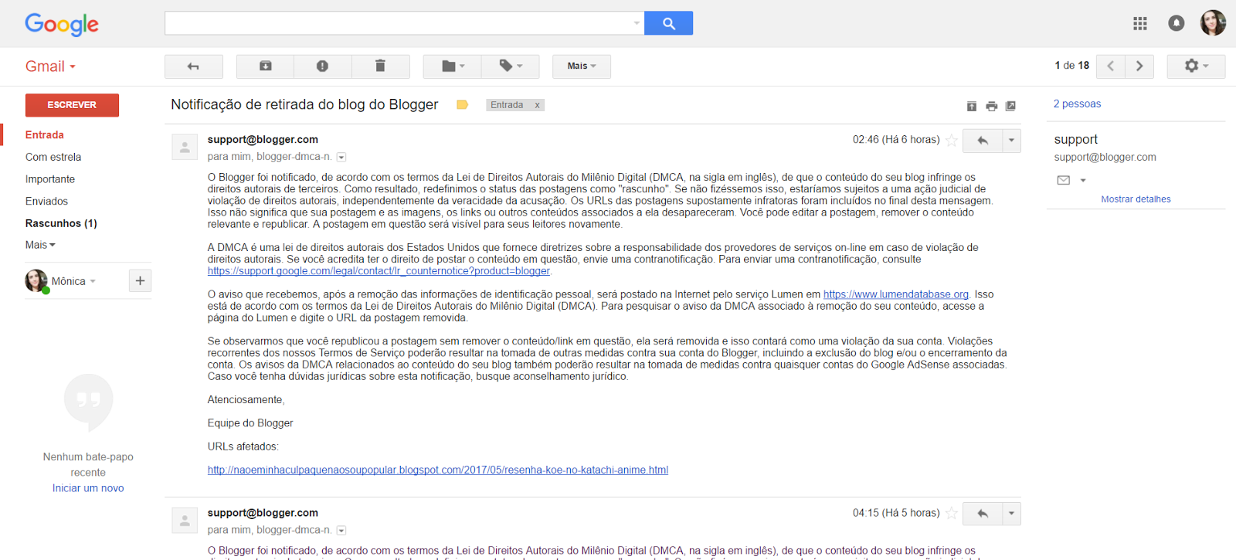Show details of second message recipients
The height and width of the screenshot is (560, 1236).
coord(341,531)
